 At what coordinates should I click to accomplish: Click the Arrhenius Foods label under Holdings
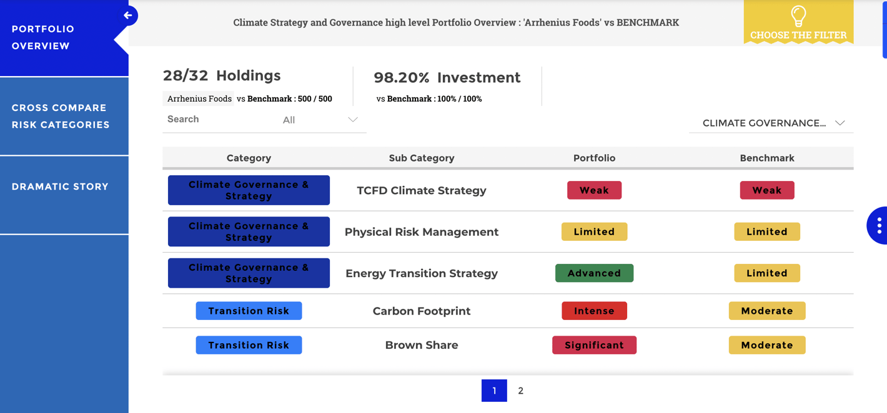(198, 99)
